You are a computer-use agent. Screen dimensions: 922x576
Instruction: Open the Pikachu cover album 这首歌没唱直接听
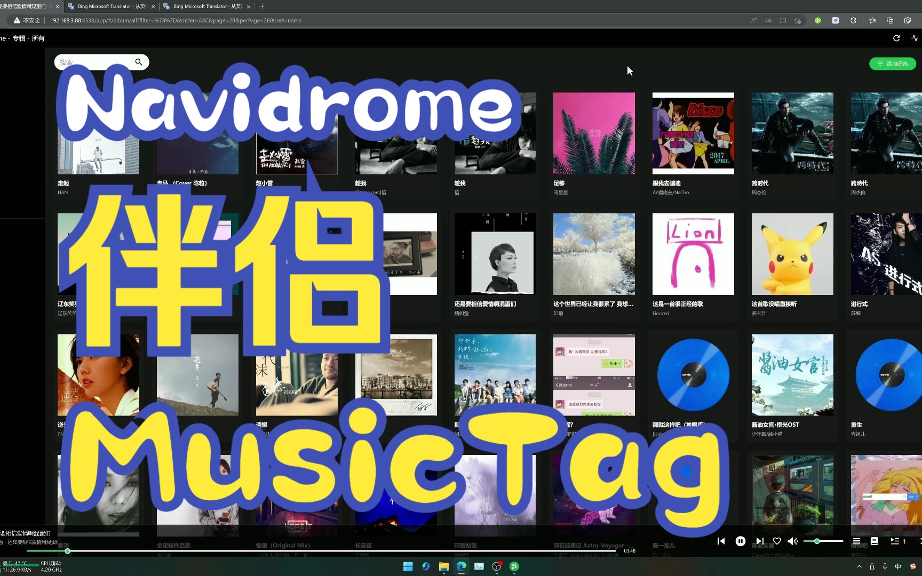click(x=792, y=254)
